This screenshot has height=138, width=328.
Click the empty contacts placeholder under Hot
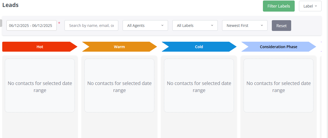pos(40,86)
